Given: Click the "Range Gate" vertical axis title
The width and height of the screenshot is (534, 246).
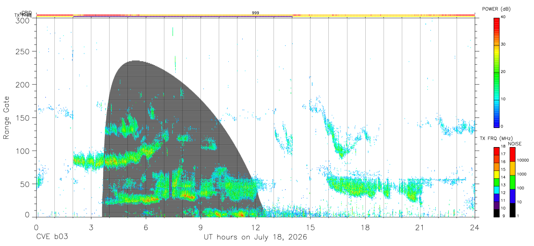Looking at the screenshot, I should point(7,118).
